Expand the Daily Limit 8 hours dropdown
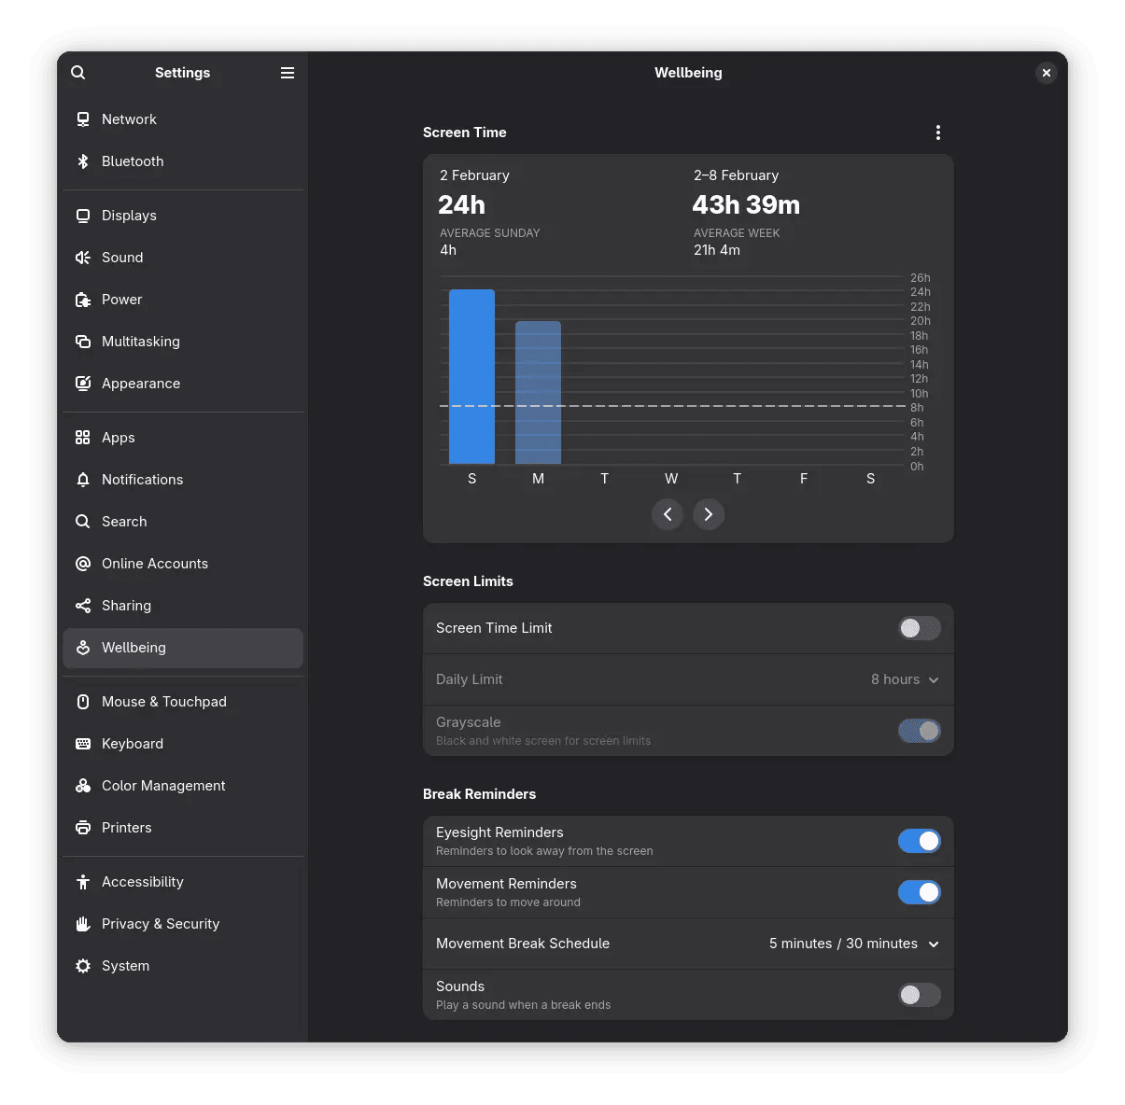The height and width of the screenshot is (1105, 1125). tap(905, 679)
